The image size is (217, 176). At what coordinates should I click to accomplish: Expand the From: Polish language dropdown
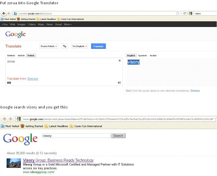(49, 46)
